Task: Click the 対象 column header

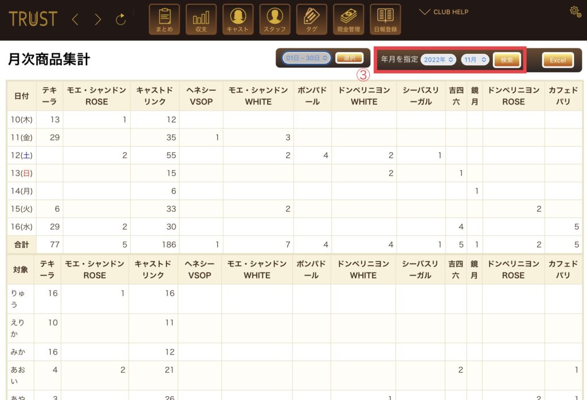Action: [21, 269]
